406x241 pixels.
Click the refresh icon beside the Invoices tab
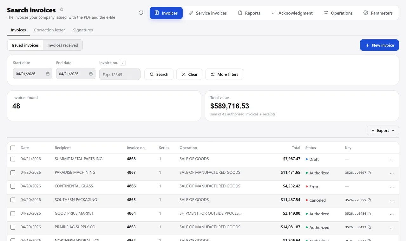pyautogui.click(x=141, y=13)
